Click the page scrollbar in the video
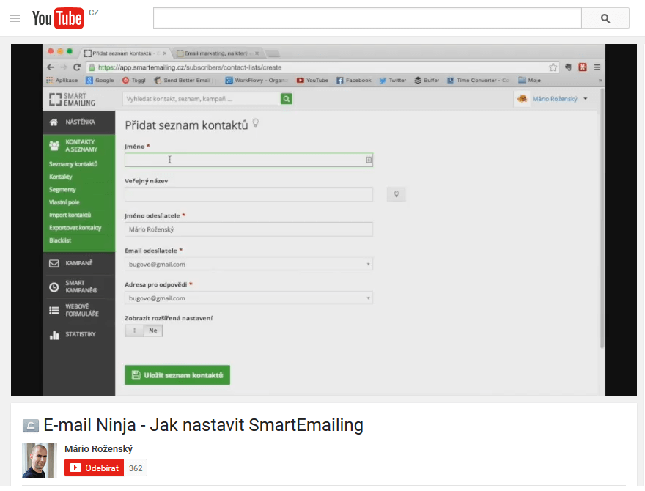 coord(602,218)
